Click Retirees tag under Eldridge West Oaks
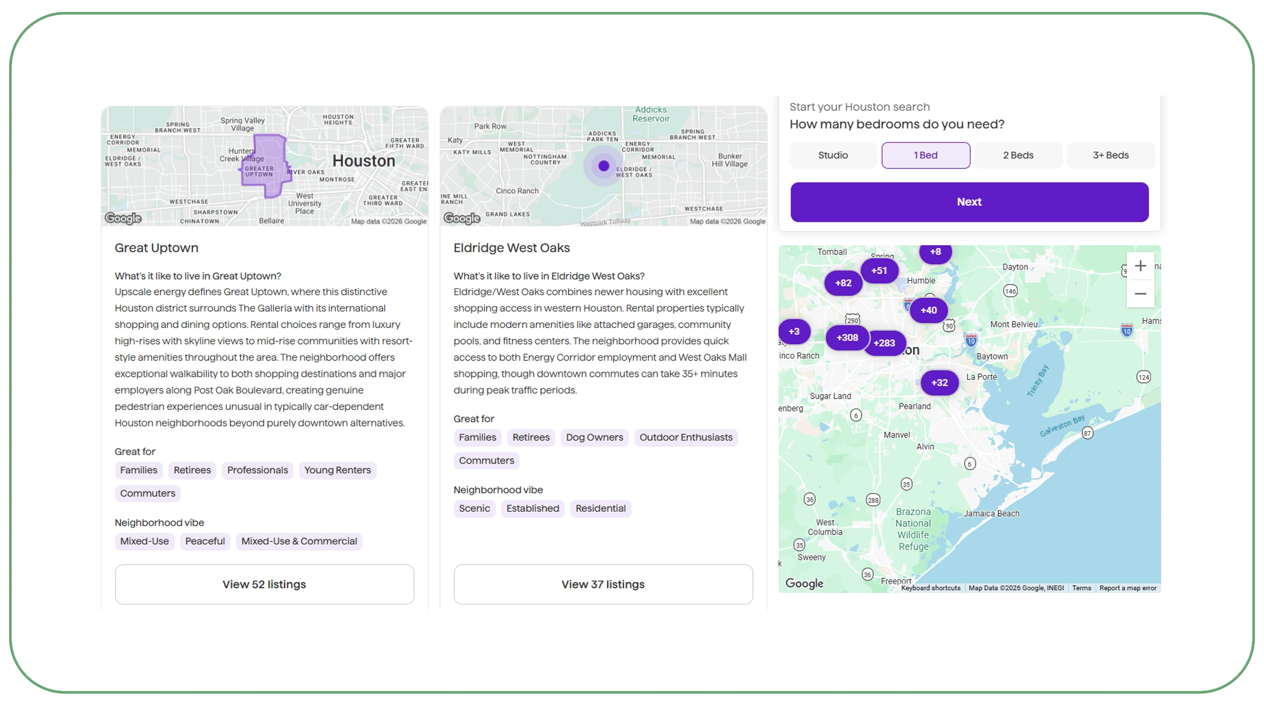Image resolution: width=1264 pixels, height=705 pixels. (531, 437)
